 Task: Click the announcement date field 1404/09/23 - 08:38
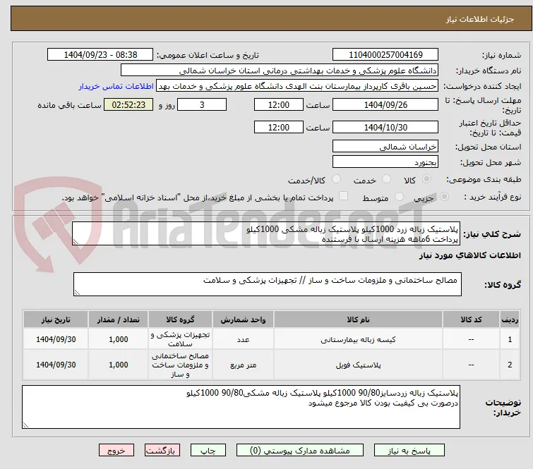100,55
